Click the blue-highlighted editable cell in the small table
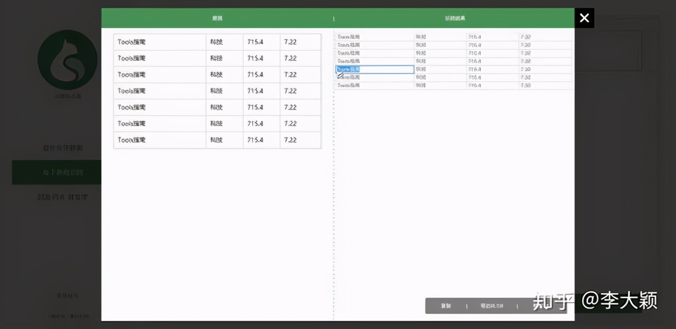 click(x=375, y=69)
